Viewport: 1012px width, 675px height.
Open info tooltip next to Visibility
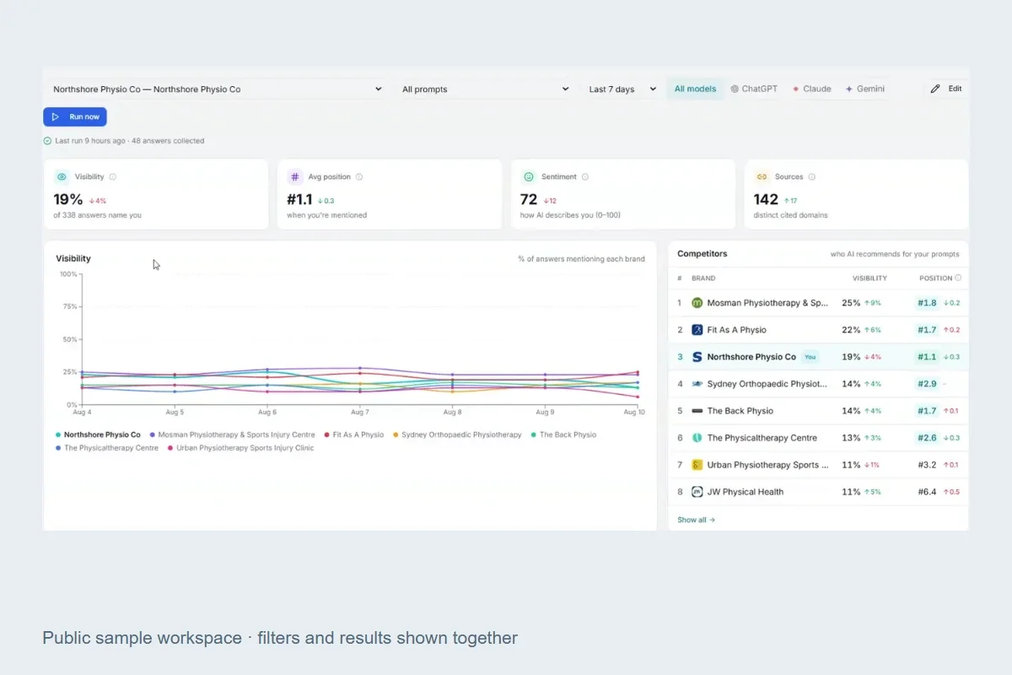tap(113, 177)
